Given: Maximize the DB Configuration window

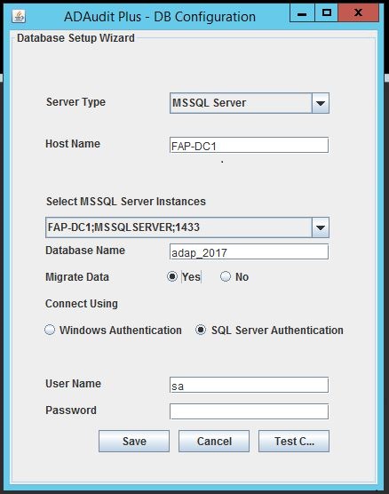Looking at the screenshot, I should point(326,13).
